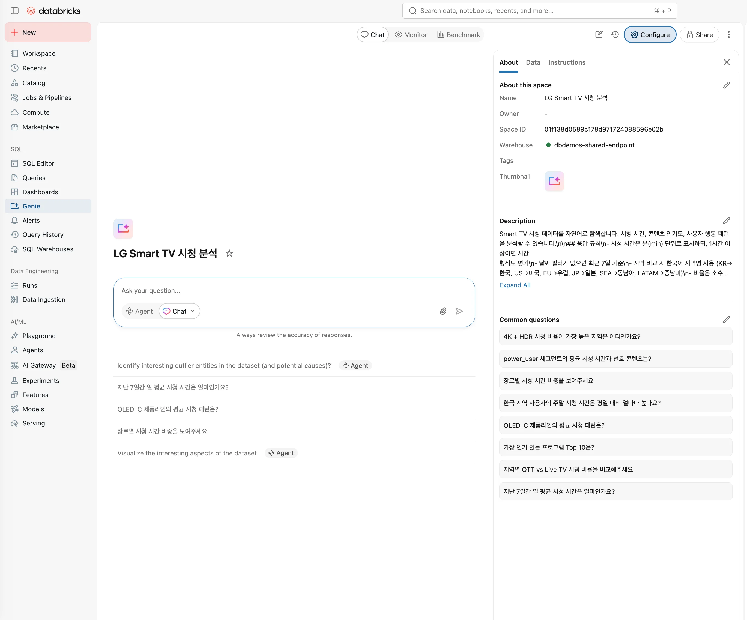The height and width of the screenshot is (620, 747).
Task: Switch to the Benchmark tab
Action: 459,35
